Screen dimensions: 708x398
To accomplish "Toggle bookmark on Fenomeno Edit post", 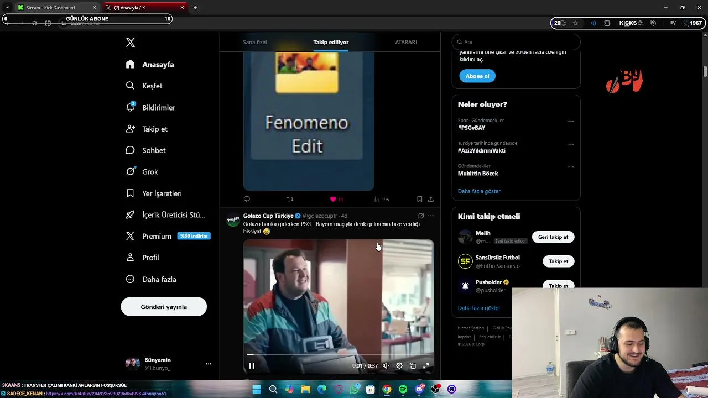I will click(419, 199).
